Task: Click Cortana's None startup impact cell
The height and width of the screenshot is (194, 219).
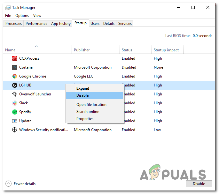Action: [x=158, y=67]
